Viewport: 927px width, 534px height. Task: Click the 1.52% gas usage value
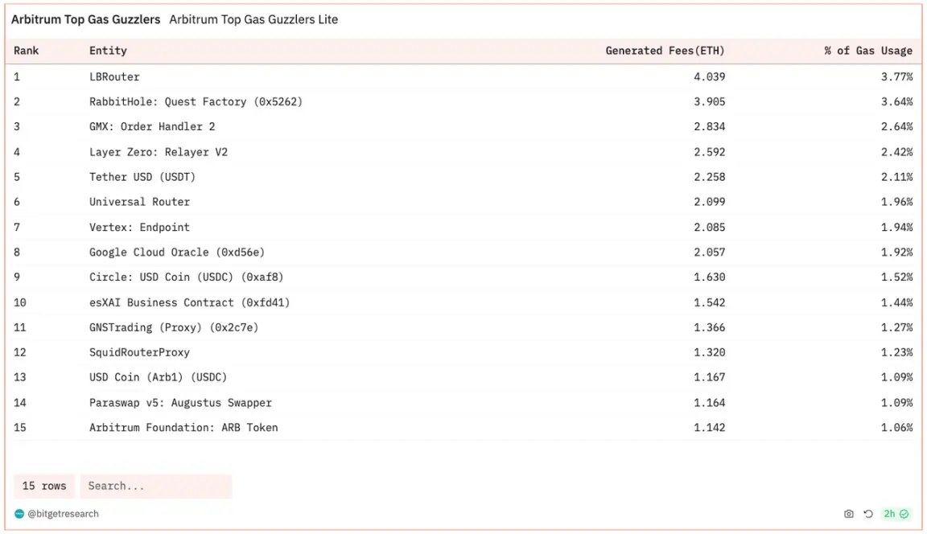pyautogui.click(x=897, y=277)
